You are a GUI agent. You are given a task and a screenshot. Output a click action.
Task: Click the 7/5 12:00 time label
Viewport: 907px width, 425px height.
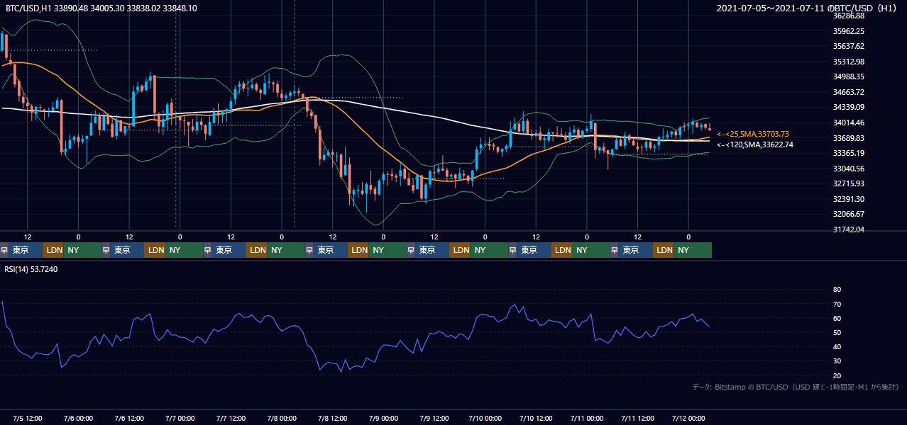[28, 418]
